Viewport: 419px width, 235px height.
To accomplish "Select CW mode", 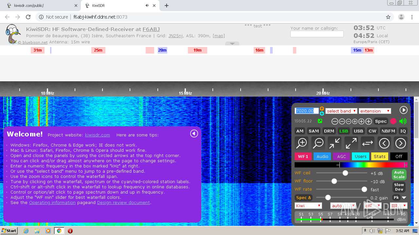I will 373,131.
